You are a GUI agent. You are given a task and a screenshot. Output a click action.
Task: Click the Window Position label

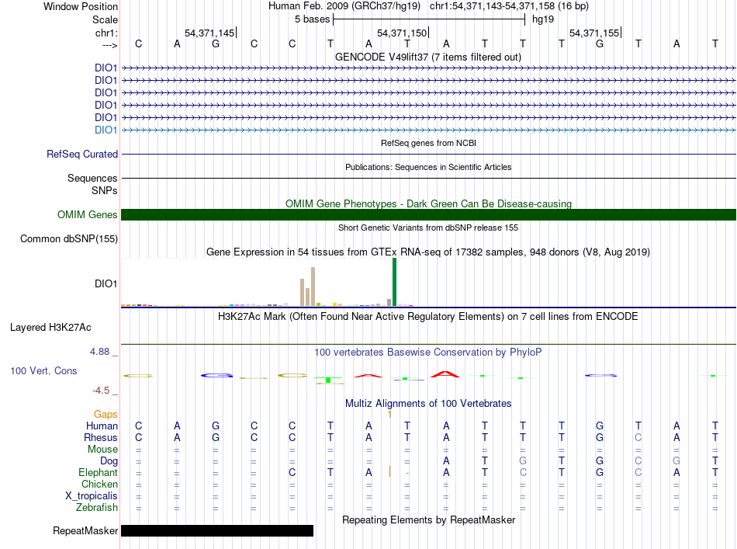pyautogui.click(x=81, y=6)
